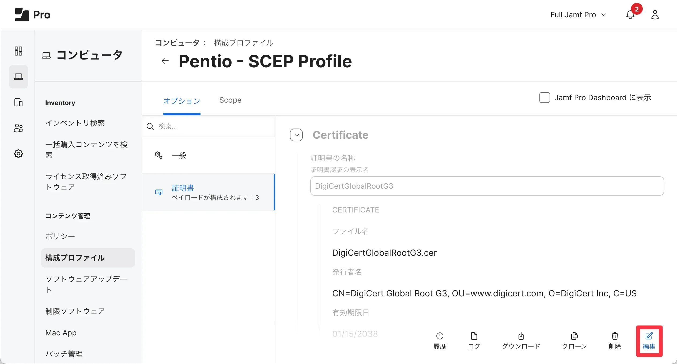Select the オプション tab
The height and width of the screenshot is (364, 677).
click(181, 101)
